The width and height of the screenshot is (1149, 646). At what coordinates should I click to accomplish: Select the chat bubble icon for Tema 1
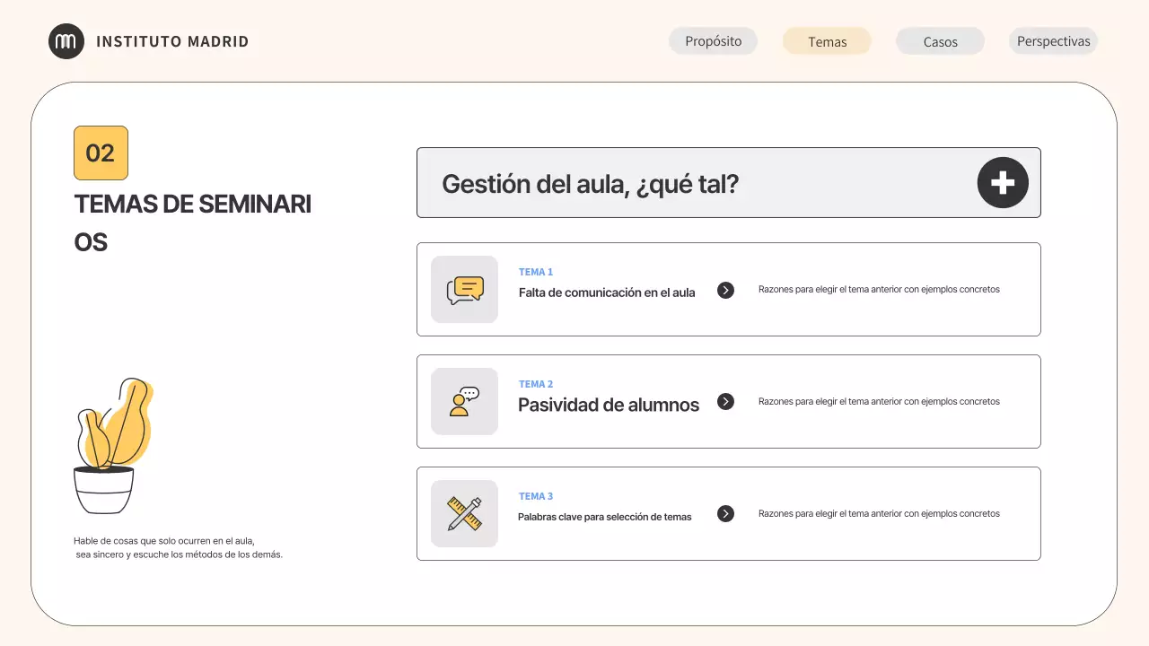point(464,289)
